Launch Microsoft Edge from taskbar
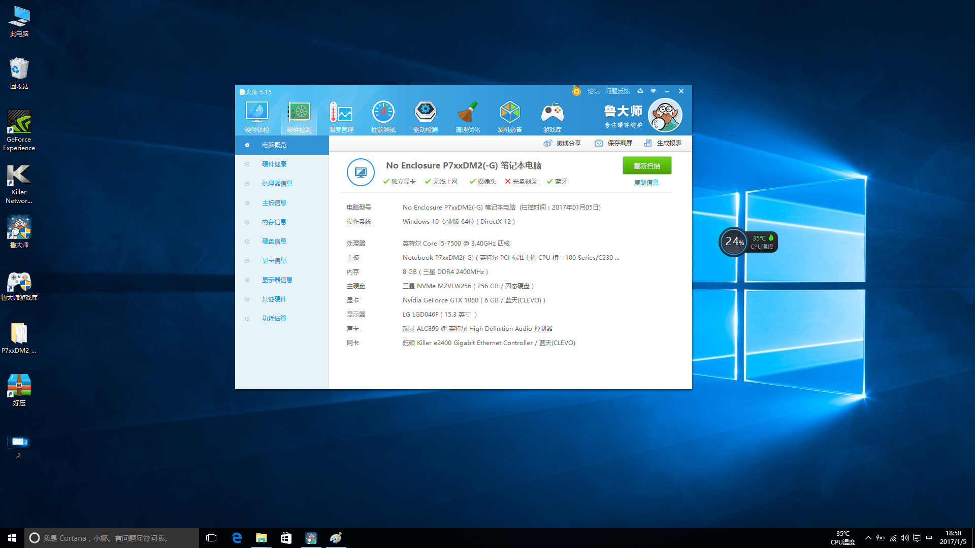The image size is (975, 548). click(x=237, y=538)
